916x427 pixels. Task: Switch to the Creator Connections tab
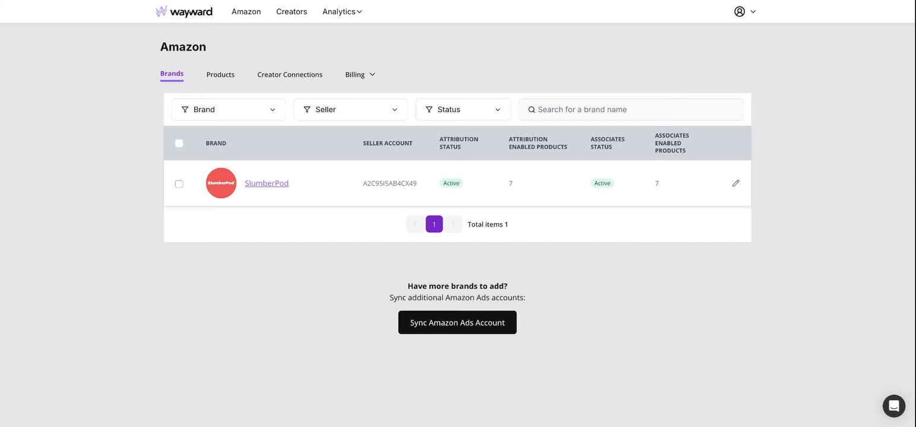click(x=290, y=75)
